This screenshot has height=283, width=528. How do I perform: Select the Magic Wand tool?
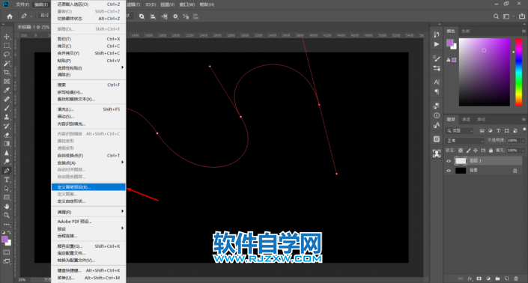pyautogui.click(x=7, y=63)
